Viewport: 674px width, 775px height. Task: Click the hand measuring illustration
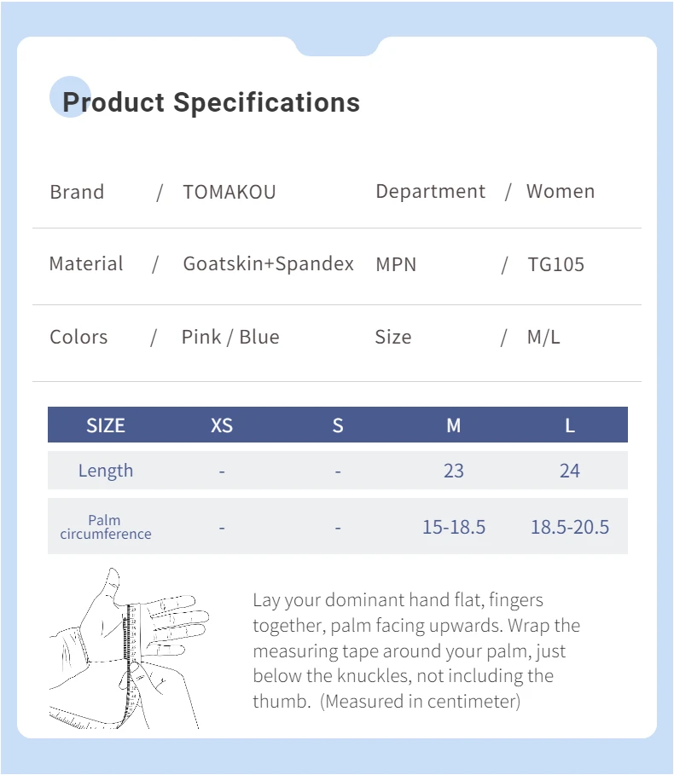(130, 648)
